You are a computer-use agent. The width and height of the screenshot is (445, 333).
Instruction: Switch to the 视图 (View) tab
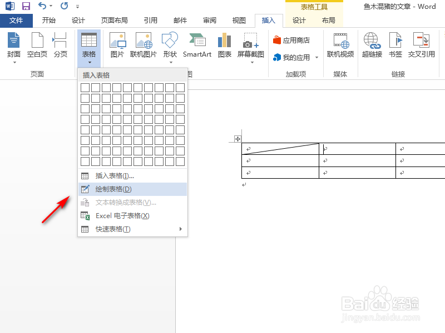239,21
